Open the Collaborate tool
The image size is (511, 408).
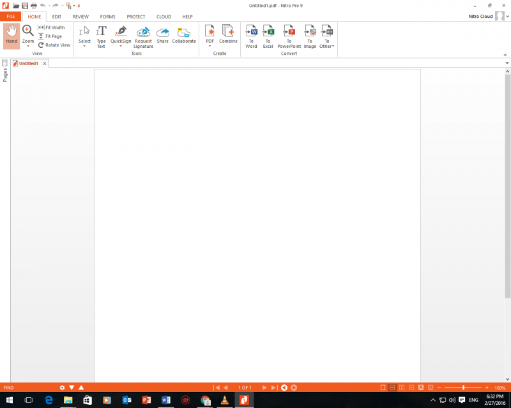pyautogui.click(x=184, y=34)
